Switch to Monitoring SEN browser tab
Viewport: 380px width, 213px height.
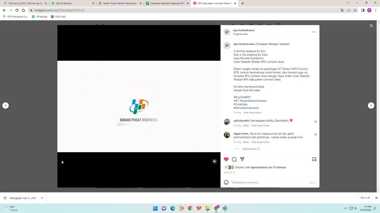click(x=26, y=3)
